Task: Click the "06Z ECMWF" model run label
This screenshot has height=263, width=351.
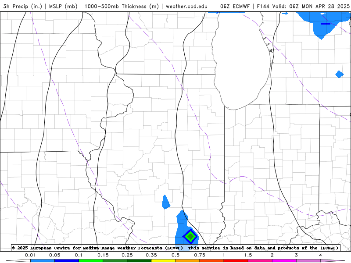Action: pyautogui.click(x=235, y=6)
